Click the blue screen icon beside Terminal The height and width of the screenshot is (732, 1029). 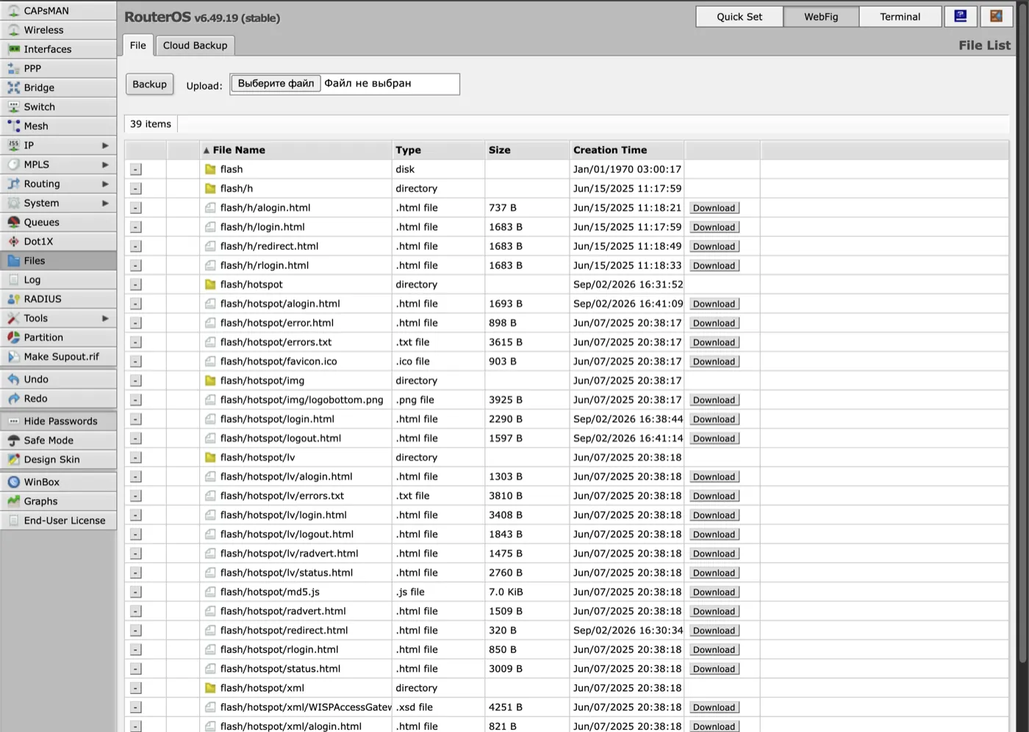click(x=961, y=16)
